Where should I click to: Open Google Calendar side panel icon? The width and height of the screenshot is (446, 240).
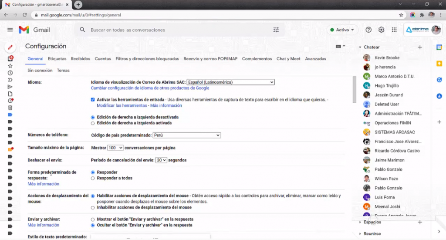pyautogui.click(x=439, y=47)
